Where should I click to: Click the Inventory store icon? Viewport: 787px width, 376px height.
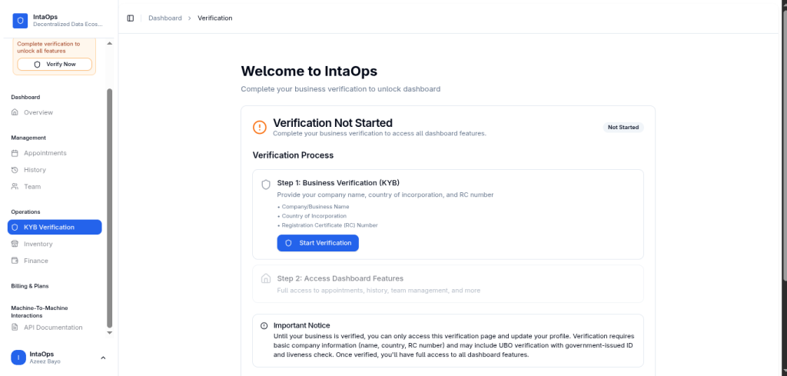(x=15, y=244)
